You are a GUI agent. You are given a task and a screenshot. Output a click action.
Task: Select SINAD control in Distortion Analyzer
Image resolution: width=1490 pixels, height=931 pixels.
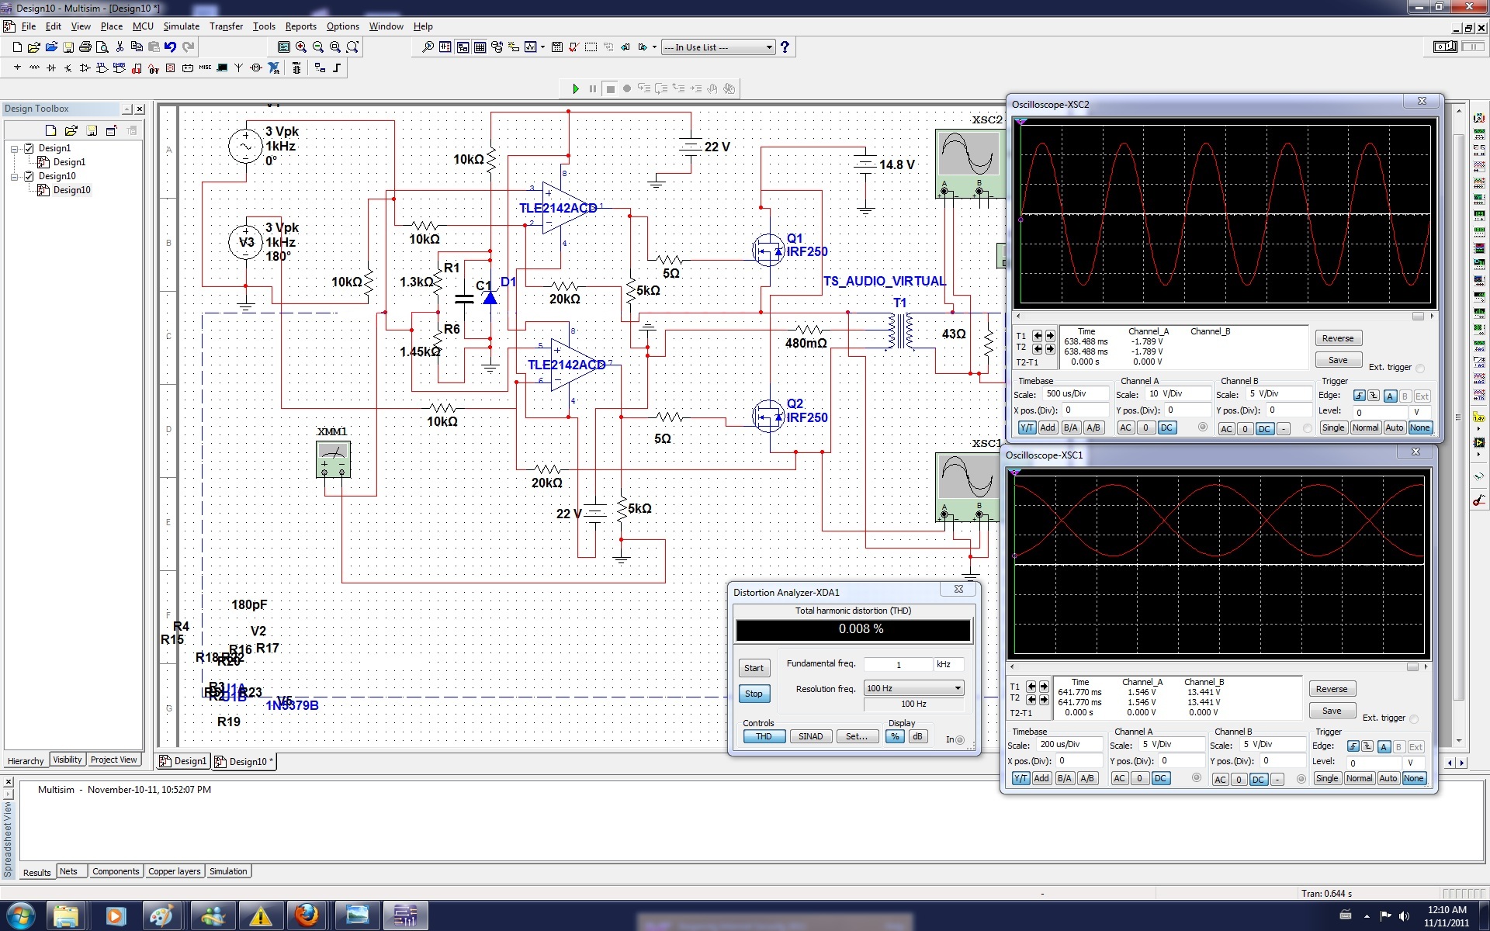pyautogui.click(x=811, y=736)
